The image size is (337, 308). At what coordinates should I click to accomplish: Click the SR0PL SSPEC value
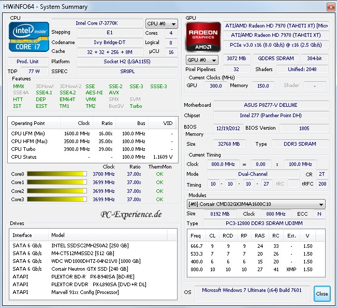(x=127, y=71)
